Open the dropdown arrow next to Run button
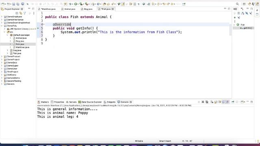 pos(78,4)
